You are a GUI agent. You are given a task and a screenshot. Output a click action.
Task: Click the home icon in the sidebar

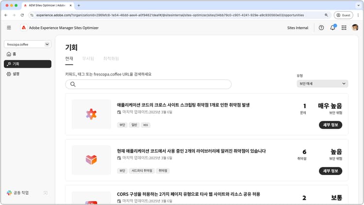pos(9,54)
